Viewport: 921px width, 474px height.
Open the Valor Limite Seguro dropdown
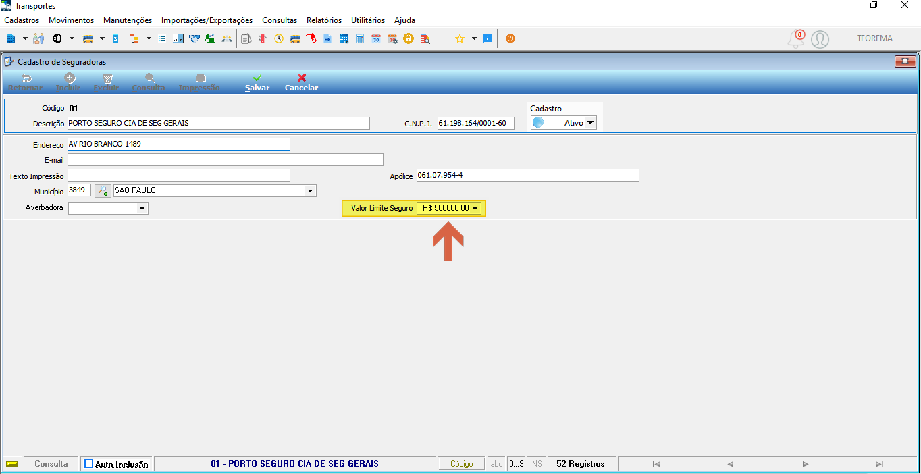(475, 209)
